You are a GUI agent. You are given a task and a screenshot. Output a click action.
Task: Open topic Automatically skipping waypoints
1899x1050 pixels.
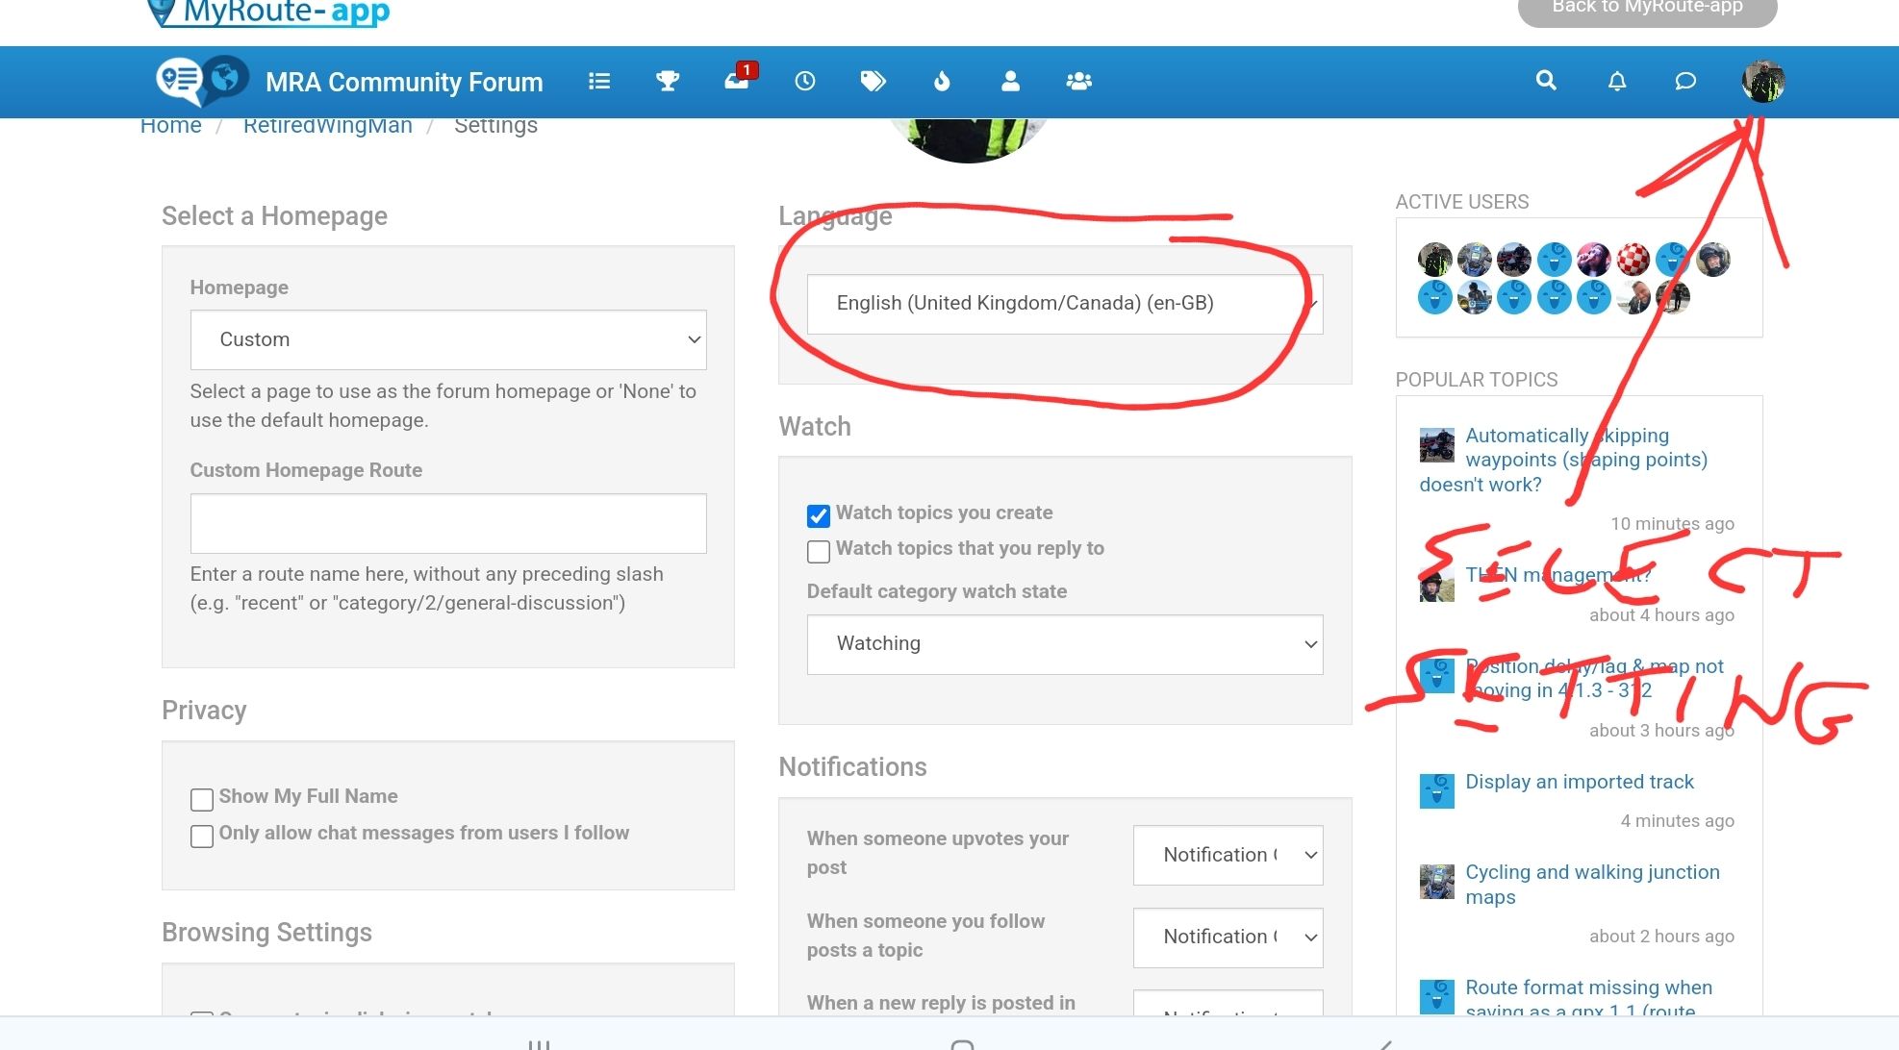[1564, 460]
